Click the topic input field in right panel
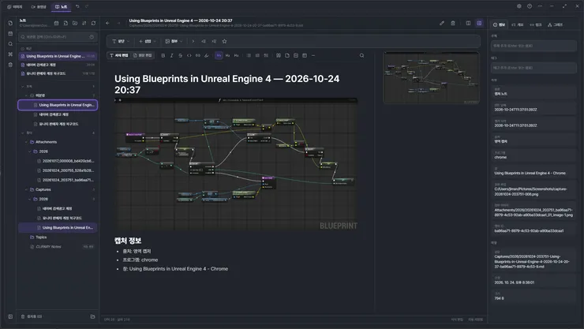 (533, 46)
